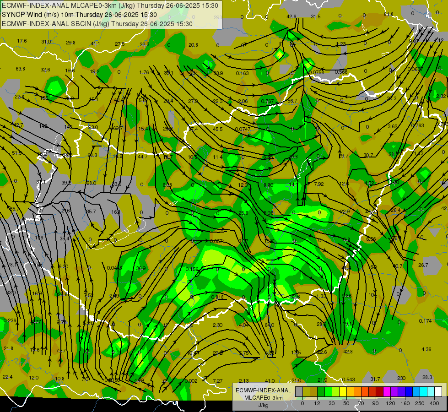Screen dimensions: 448x412
Task: Click the legend title ECMWF-INDEX-ANAL
Action: tap(264, 390)
